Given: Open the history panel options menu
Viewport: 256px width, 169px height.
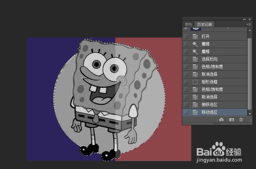Looking at the screenshot, I should click(x=249, y=24).
